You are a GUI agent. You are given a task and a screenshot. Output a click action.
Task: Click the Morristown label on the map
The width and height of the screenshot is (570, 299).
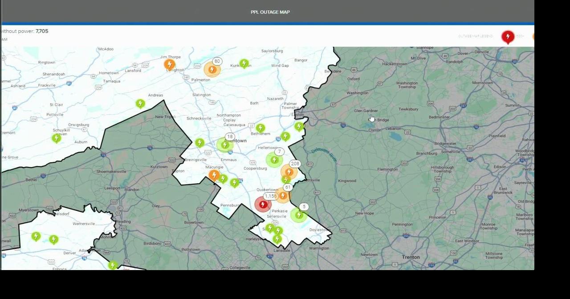click(482, 83)
